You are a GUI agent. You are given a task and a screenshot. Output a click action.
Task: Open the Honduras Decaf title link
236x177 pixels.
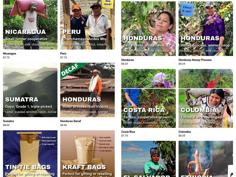(71, 121)
